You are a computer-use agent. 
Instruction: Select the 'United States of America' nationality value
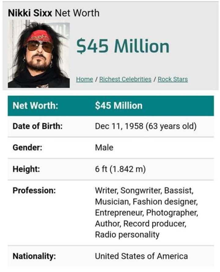(141, 256)
